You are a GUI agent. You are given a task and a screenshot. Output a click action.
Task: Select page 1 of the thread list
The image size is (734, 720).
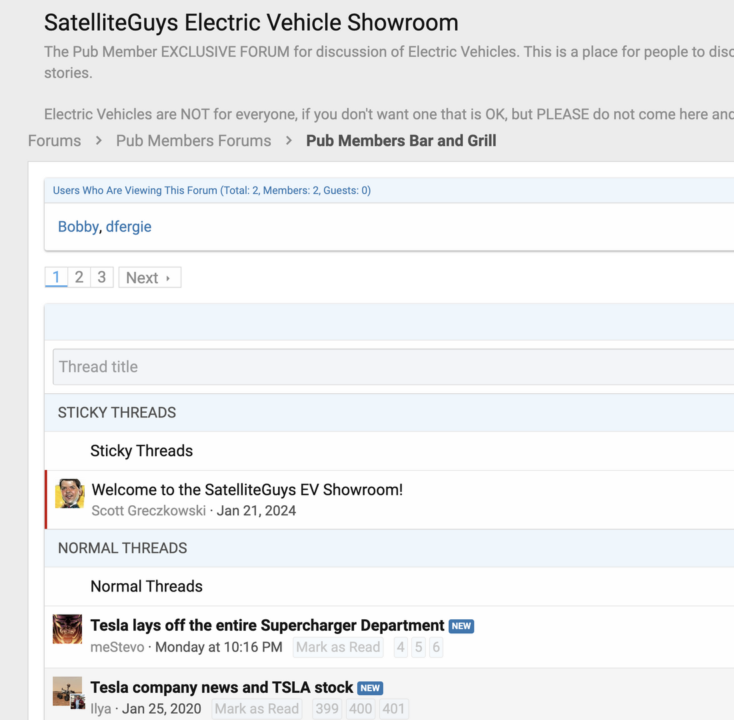pos(56,277)
